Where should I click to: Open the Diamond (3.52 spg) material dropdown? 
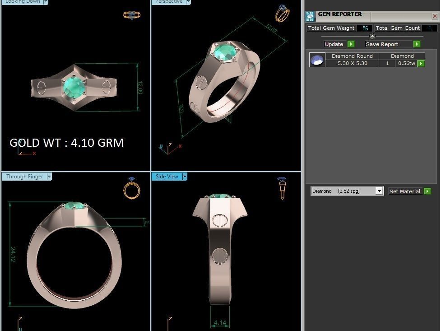click(x=379, y=191)
